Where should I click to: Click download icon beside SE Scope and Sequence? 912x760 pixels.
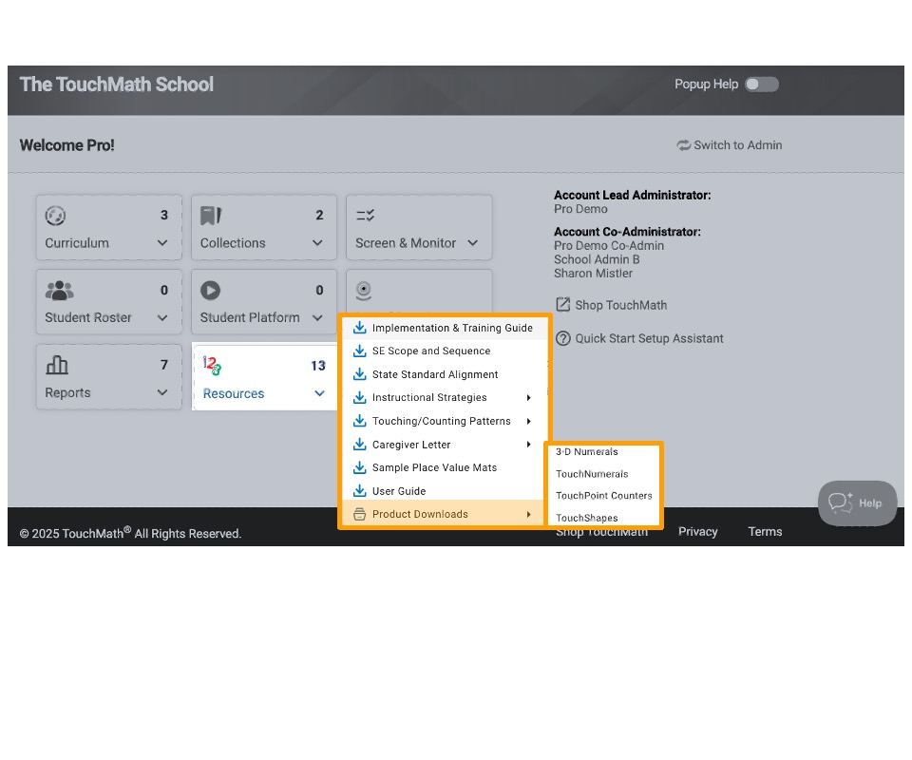click(360, 351)
